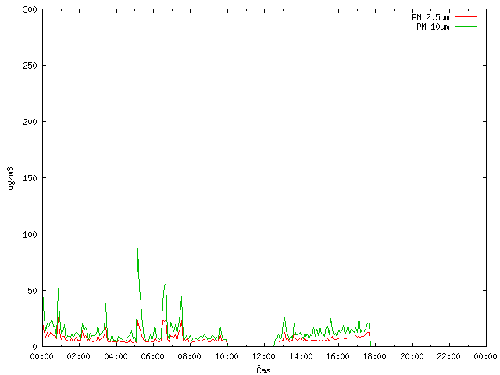Viewport: 500px width, 375px height.
Task: Click the green PM10 peak near 06:40
Action: coord(166,283)
